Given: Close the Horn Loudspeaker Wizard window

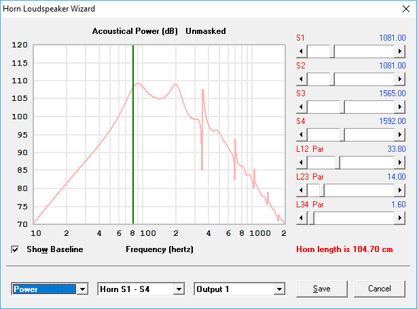Looking at the screenshot, I should pyautogui.click(x=406, y=9).
